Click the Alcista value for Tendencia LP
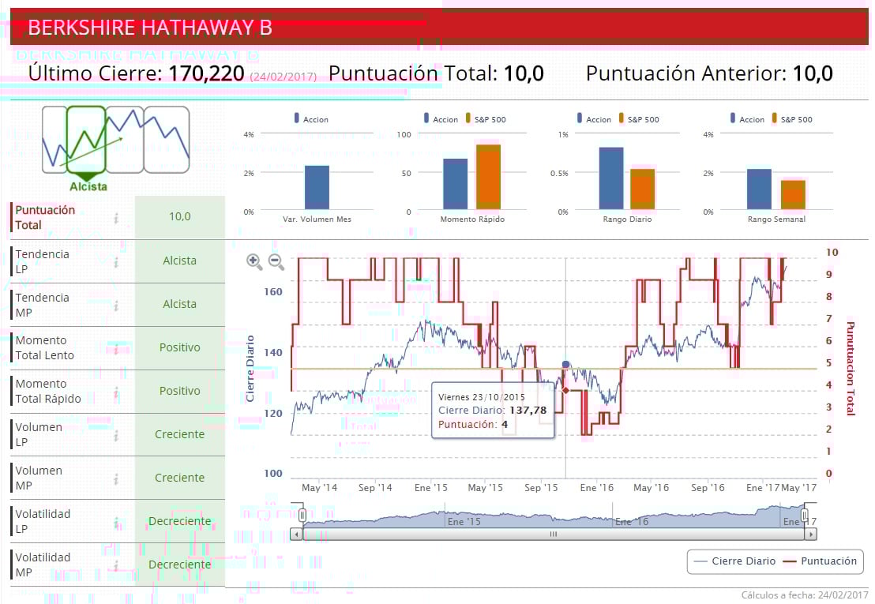The width and height of the screenshot is (875, 604). [x=180, y=261]
